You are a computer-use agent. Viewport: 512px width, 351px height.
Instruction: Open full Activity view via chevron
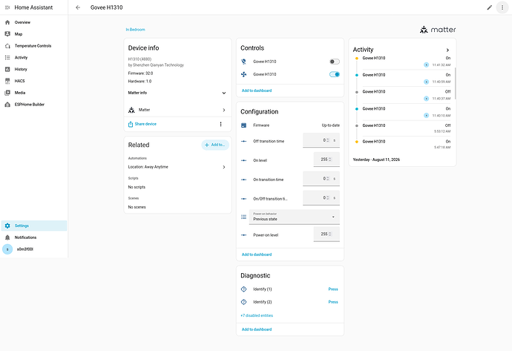[x=447, y=50]
